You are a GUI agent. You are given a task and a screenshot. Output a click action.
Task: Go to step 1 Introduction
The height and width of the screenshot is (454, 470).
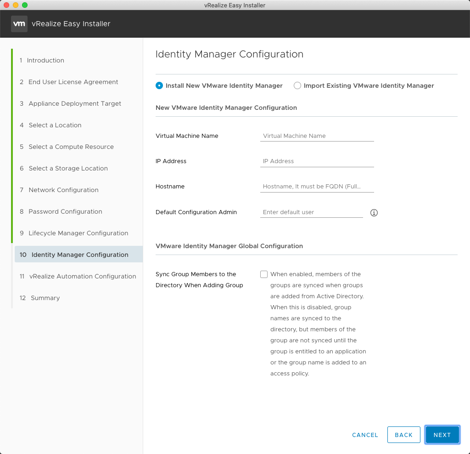pyautogui.click(x=42, y=60)
